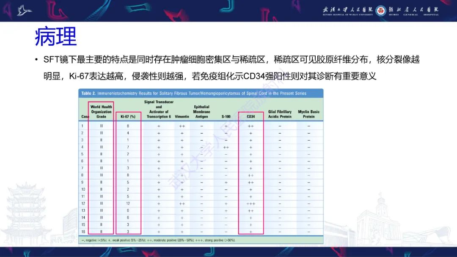Click the white crane emblem top left
This screenshot has width=457, height=257.
tap(23, 9)
